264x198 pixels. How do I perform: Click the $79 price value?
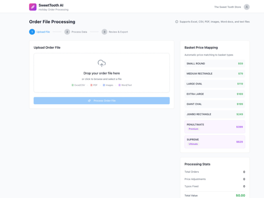point(241,74)
